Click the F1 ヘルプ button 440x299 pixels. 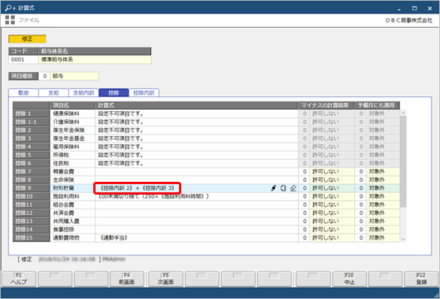click(19, 279)
